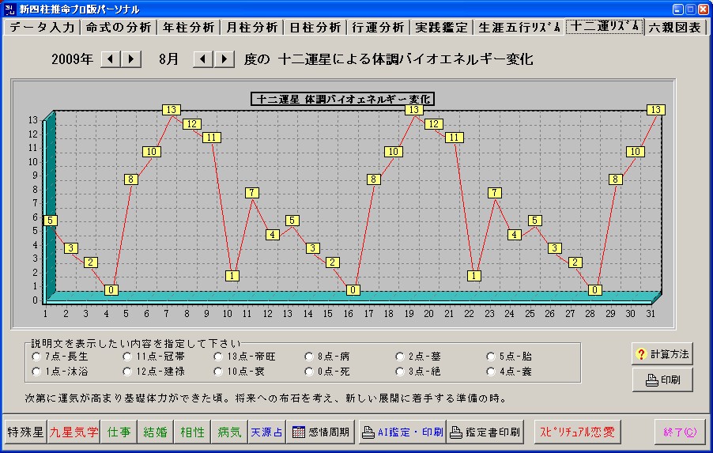Click the day 1 data point labeled 5
The width and height of the screenshot is (713, 453).
51,221
